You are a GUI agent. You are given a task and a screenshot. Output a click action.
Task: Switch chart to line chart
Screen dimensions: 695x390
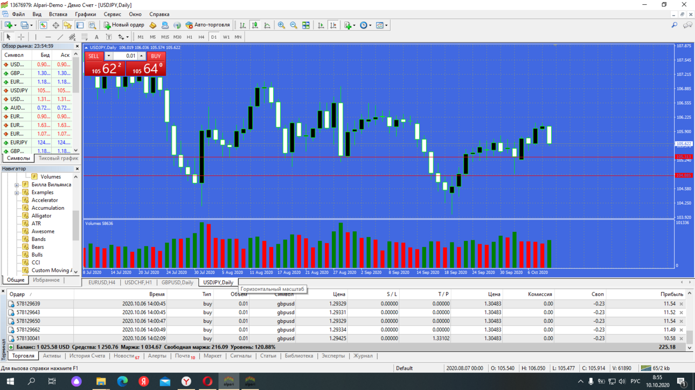click(x=267, y=25)
